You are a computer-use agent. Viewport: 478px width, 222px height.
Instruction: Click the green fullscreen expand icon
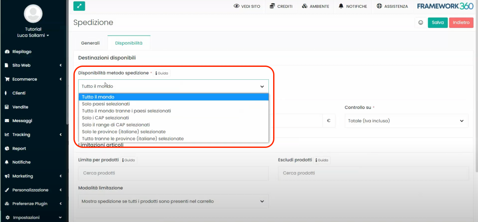(79, 6)
